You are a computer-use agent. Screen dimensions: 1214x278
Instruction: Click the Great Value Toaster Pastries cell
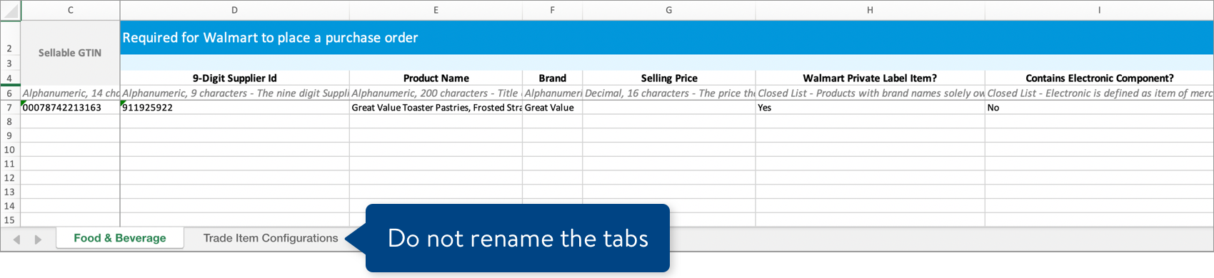[436, 108]
